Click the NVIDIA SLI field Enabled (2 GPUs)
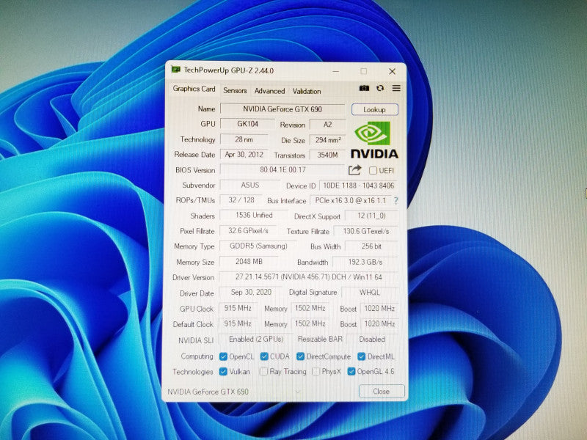This screenshot has width=587, height=440. (x=256, y=339)
